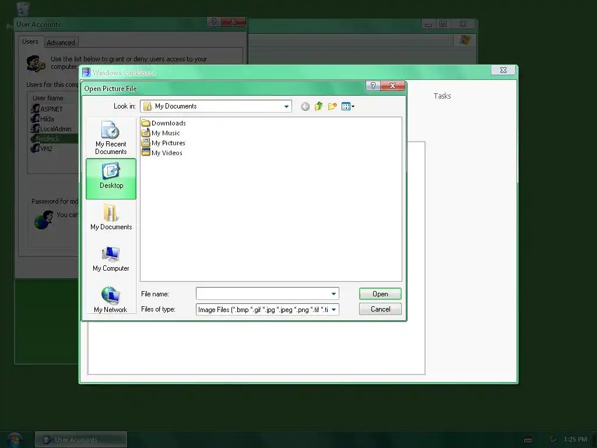Switch to Users tab in User Accounts
This screenshot has width=597, height=448.
[30, 41]
